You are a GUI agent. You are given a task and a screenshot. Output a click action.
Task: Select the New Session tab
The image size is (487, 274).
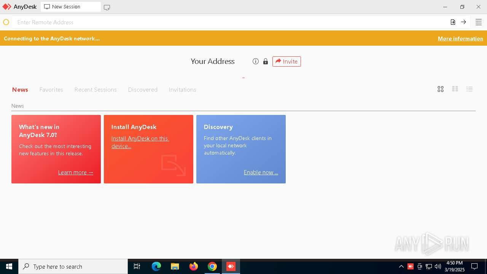pos(71,7)
